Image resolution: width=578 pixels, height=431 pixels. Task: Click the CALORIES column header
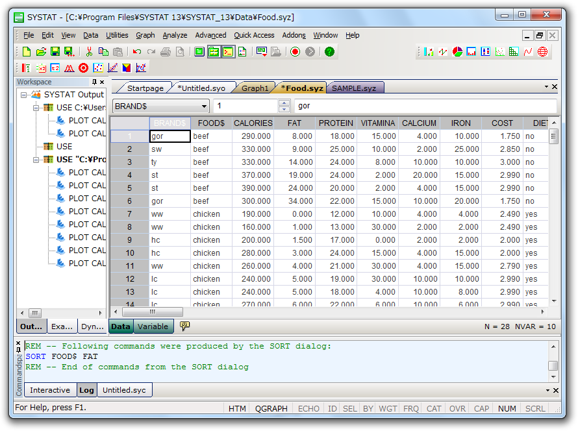tap(253, 123)
